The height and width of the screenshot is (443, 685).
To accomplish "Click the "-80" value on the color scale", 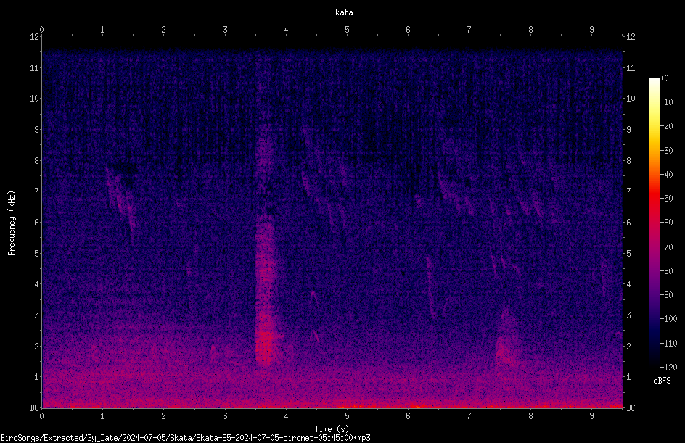I will click(666, 271).
